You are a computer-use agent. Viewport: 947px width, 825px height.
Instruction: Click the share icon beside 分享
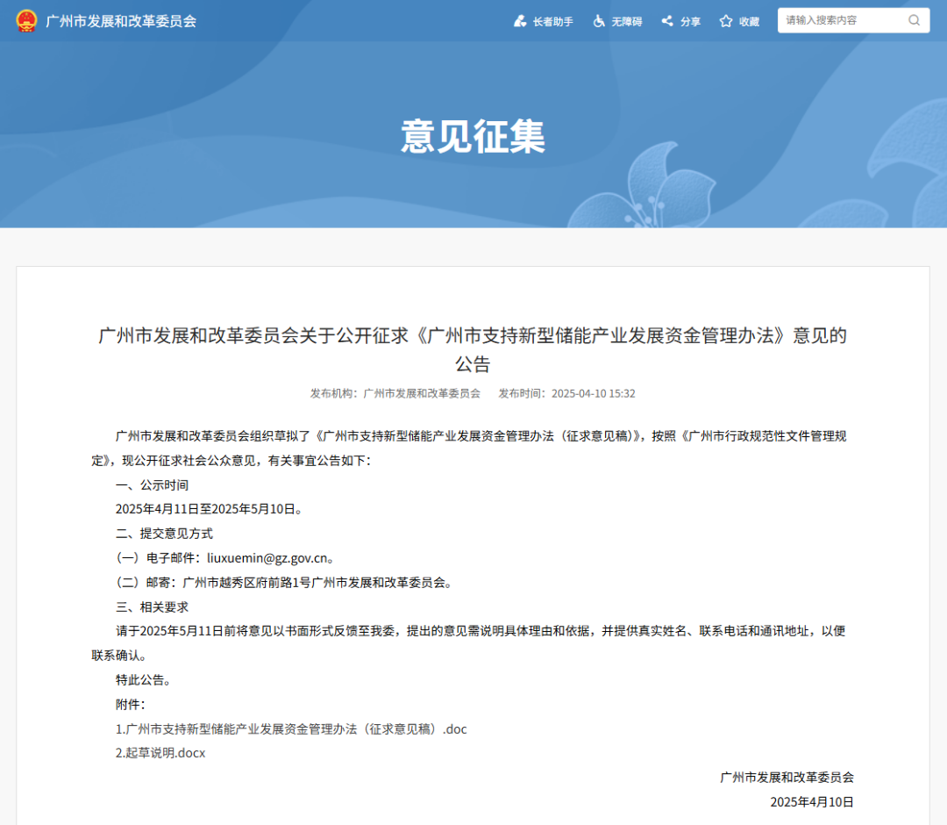click(667, 21)
